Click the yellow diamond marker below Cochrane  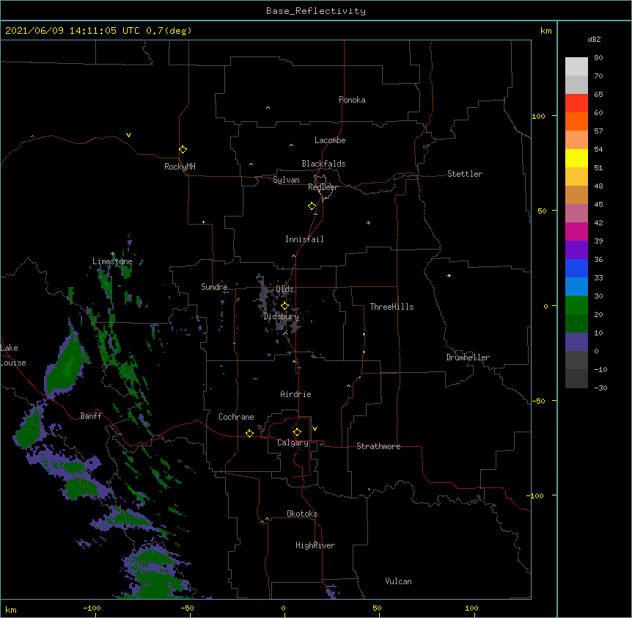point(249,433)
